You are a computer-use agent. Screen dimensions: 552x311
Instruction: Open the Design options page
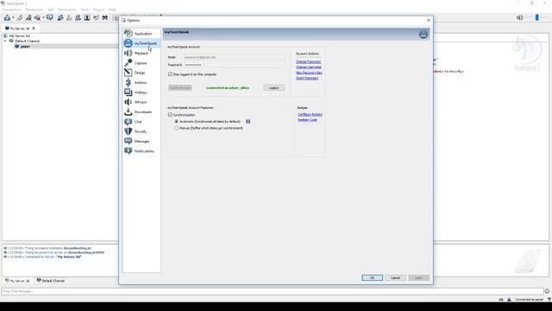coord(141,73)
